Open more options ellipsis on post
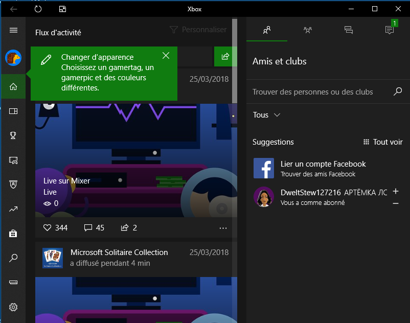The image size is (410, 323). click(223, 228)
